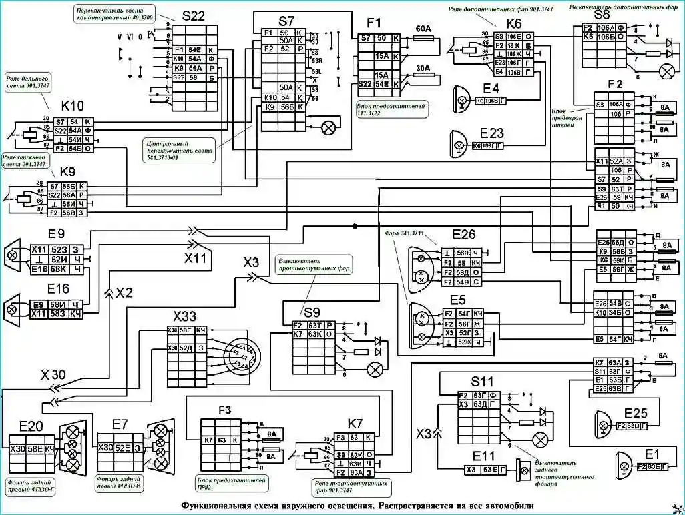Viewport: 685px width, 515px height.
Task: Click the indicator lamp in S8 switch
Action: (666, 71)
